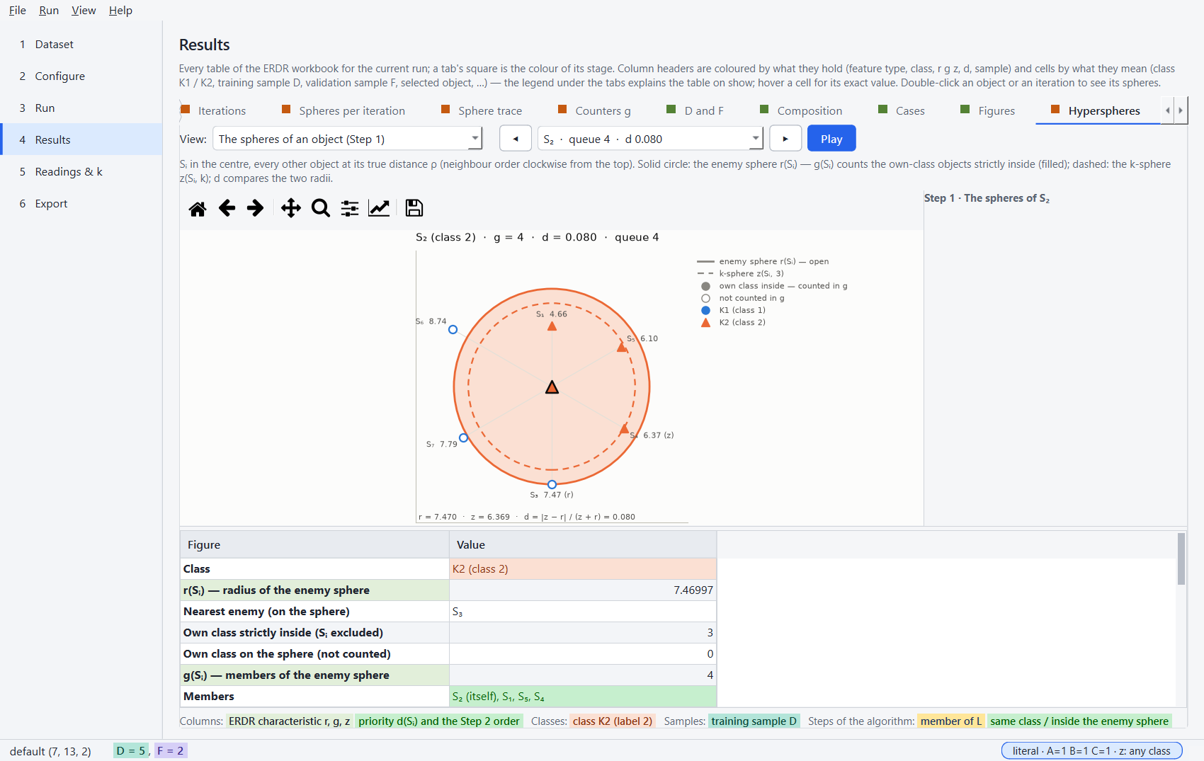Click the literal A=1 B=1 C=1 status pill
This screenshot has height=761, width=1204.
[1091, 750]
